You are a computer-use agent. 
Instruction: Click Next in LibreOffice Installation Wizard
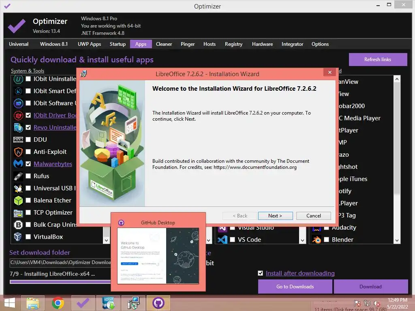275,216
